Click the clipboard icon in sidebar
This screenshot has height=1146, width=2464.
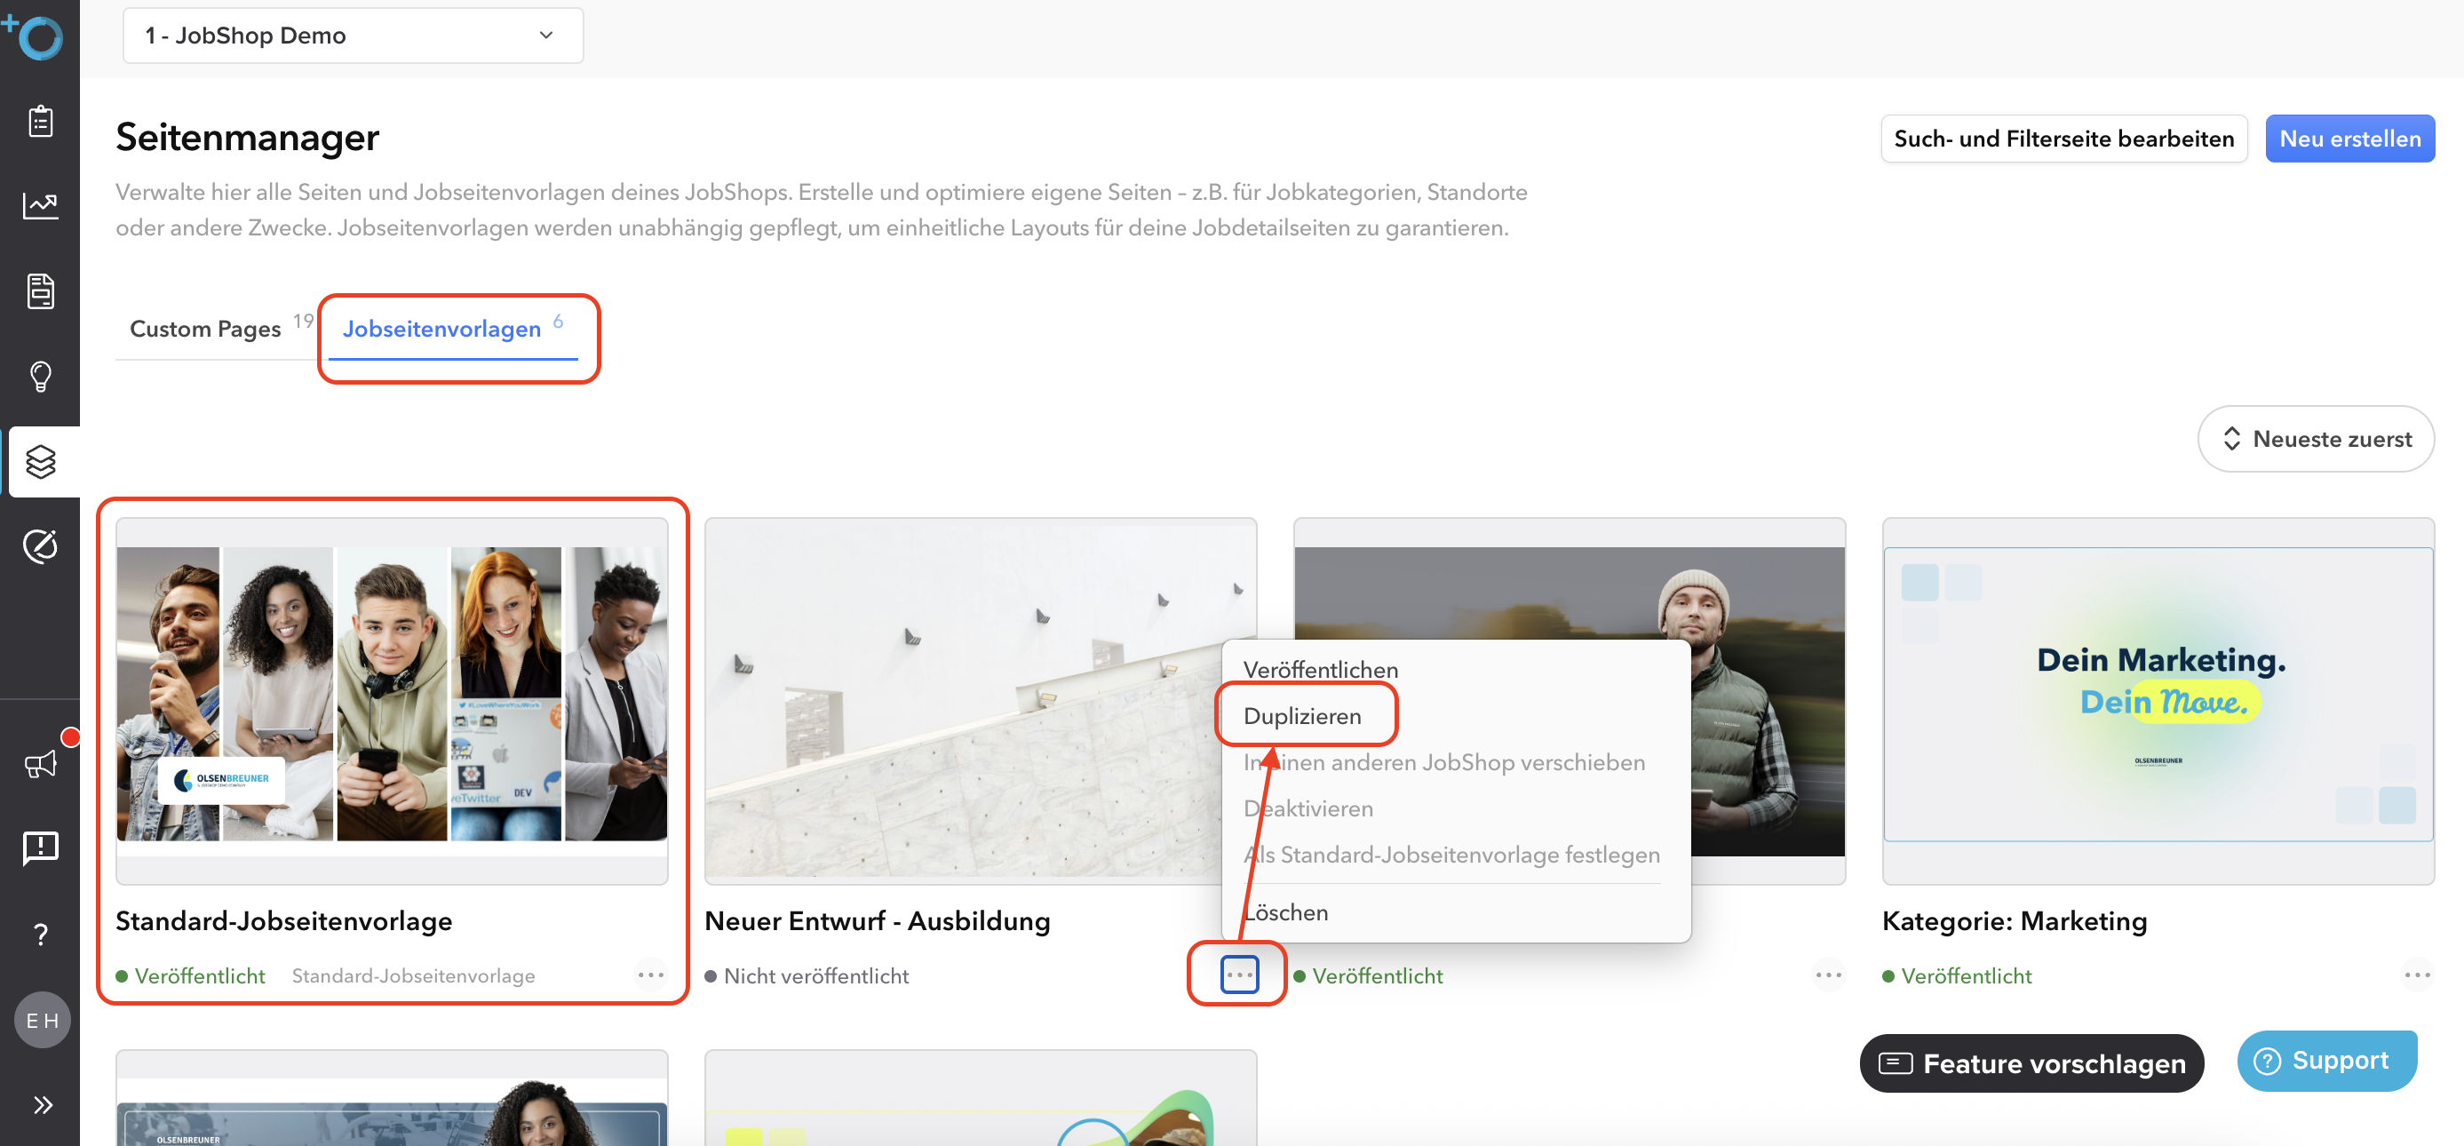coord(40,122)
